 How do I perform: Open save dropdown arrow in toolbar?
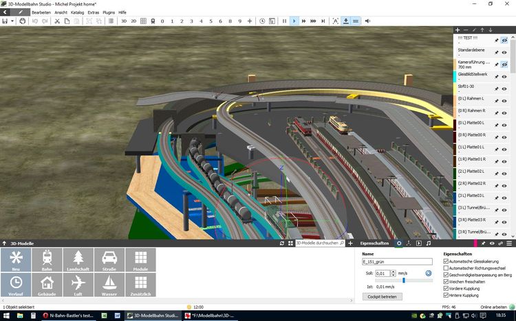point(13,21)
